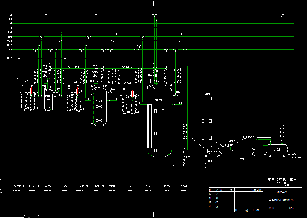
Task: Click the 比例 scale label cell
Action: (242, 210)
